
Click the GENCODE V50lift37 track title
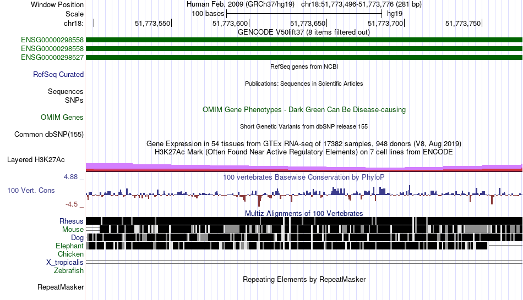pos(304,32)
